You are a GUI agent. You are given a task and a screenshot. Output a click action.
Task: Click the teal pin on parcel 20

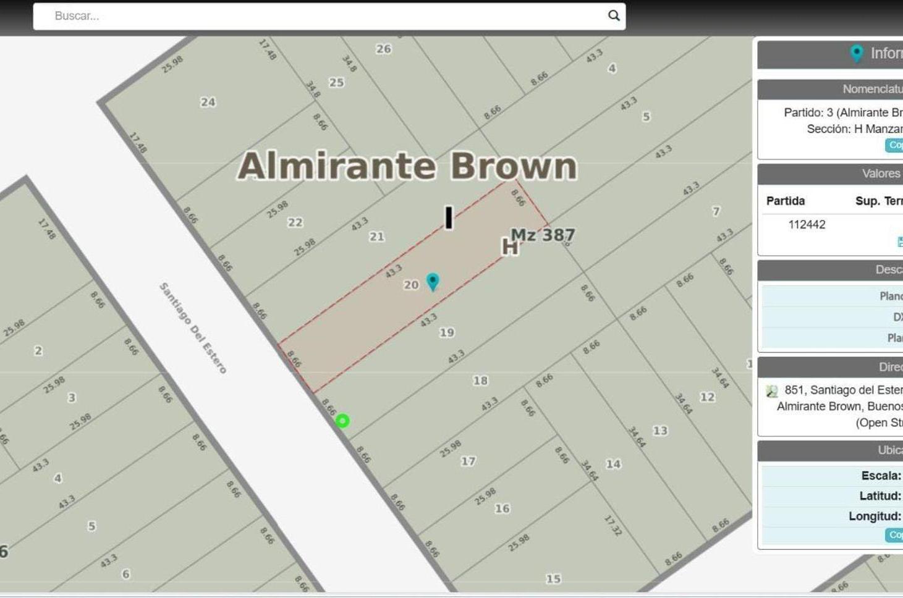[x=433, y=282]
